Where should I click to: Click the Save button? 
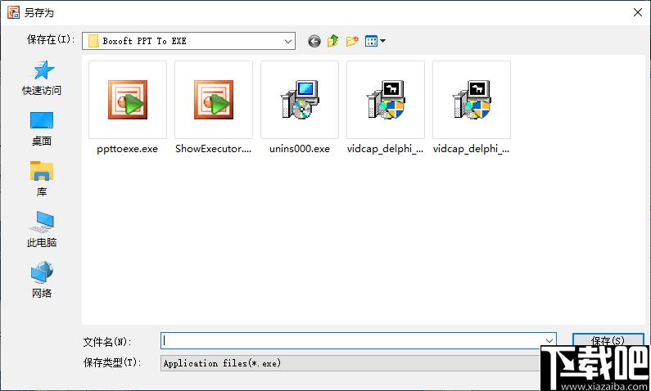[608, 341]
